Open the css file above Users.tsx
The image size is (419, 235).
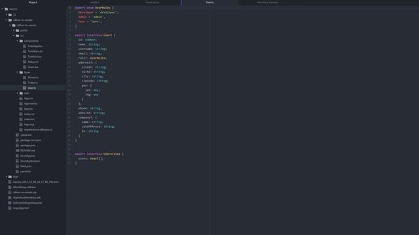point(33,62)
